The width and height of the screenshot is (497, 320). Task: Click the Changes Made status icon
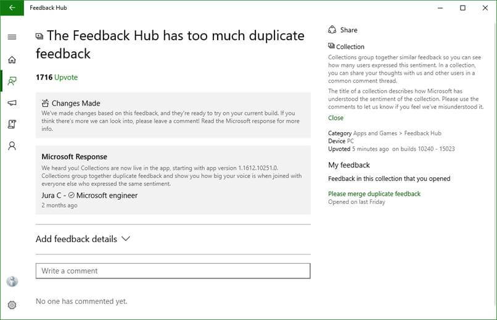click(x=46, y=103)
